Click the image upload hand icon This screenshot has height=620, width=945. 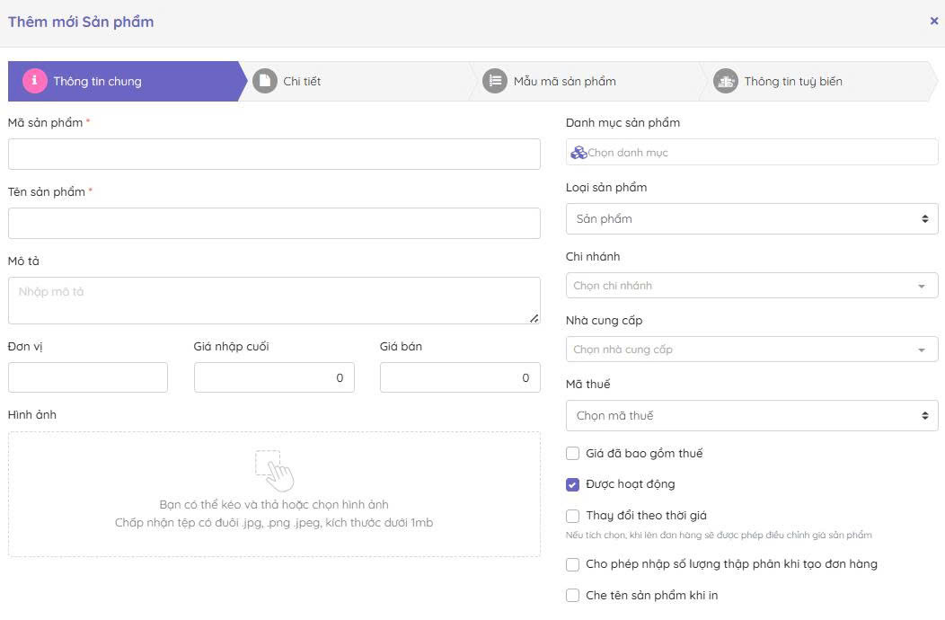[274, 470]
